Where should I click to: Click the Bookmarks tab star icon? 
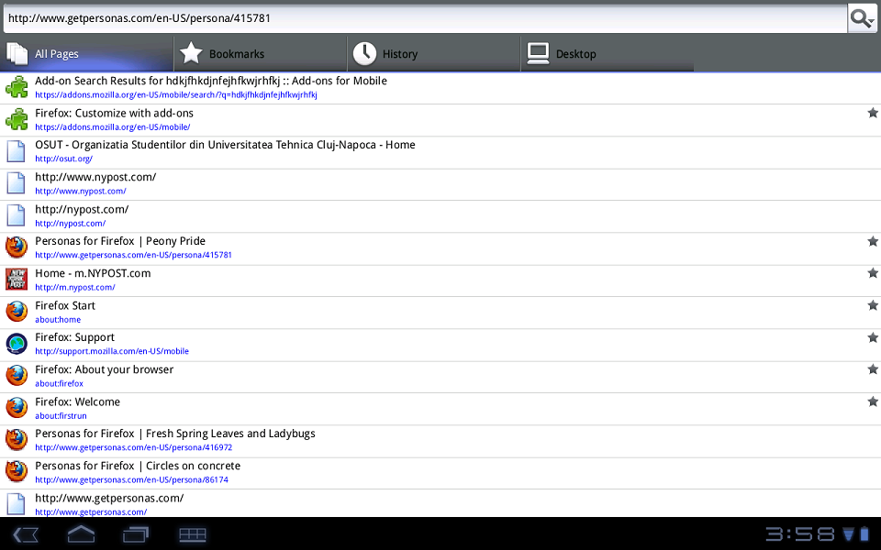point(191,53)
